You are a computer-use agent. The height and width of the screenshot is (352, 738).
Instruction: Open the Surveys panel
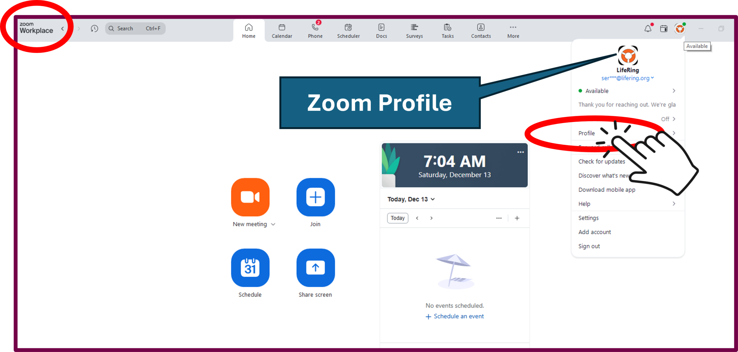[x=414, y=30]
